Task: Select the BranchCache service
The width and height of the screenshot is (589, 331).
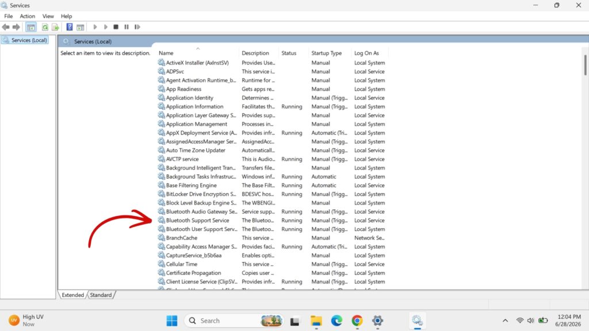Action: click(272, 238)
